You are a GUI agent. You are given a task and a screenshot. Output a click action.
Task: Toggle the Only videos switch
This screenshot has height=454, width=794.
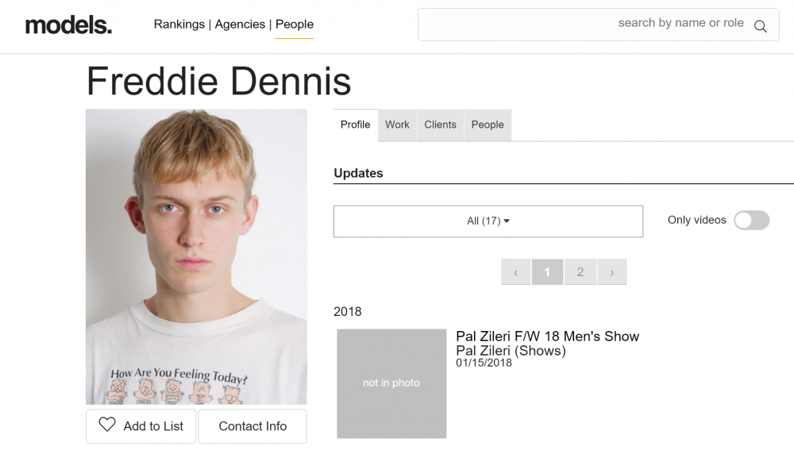click(x=751, y=220)
